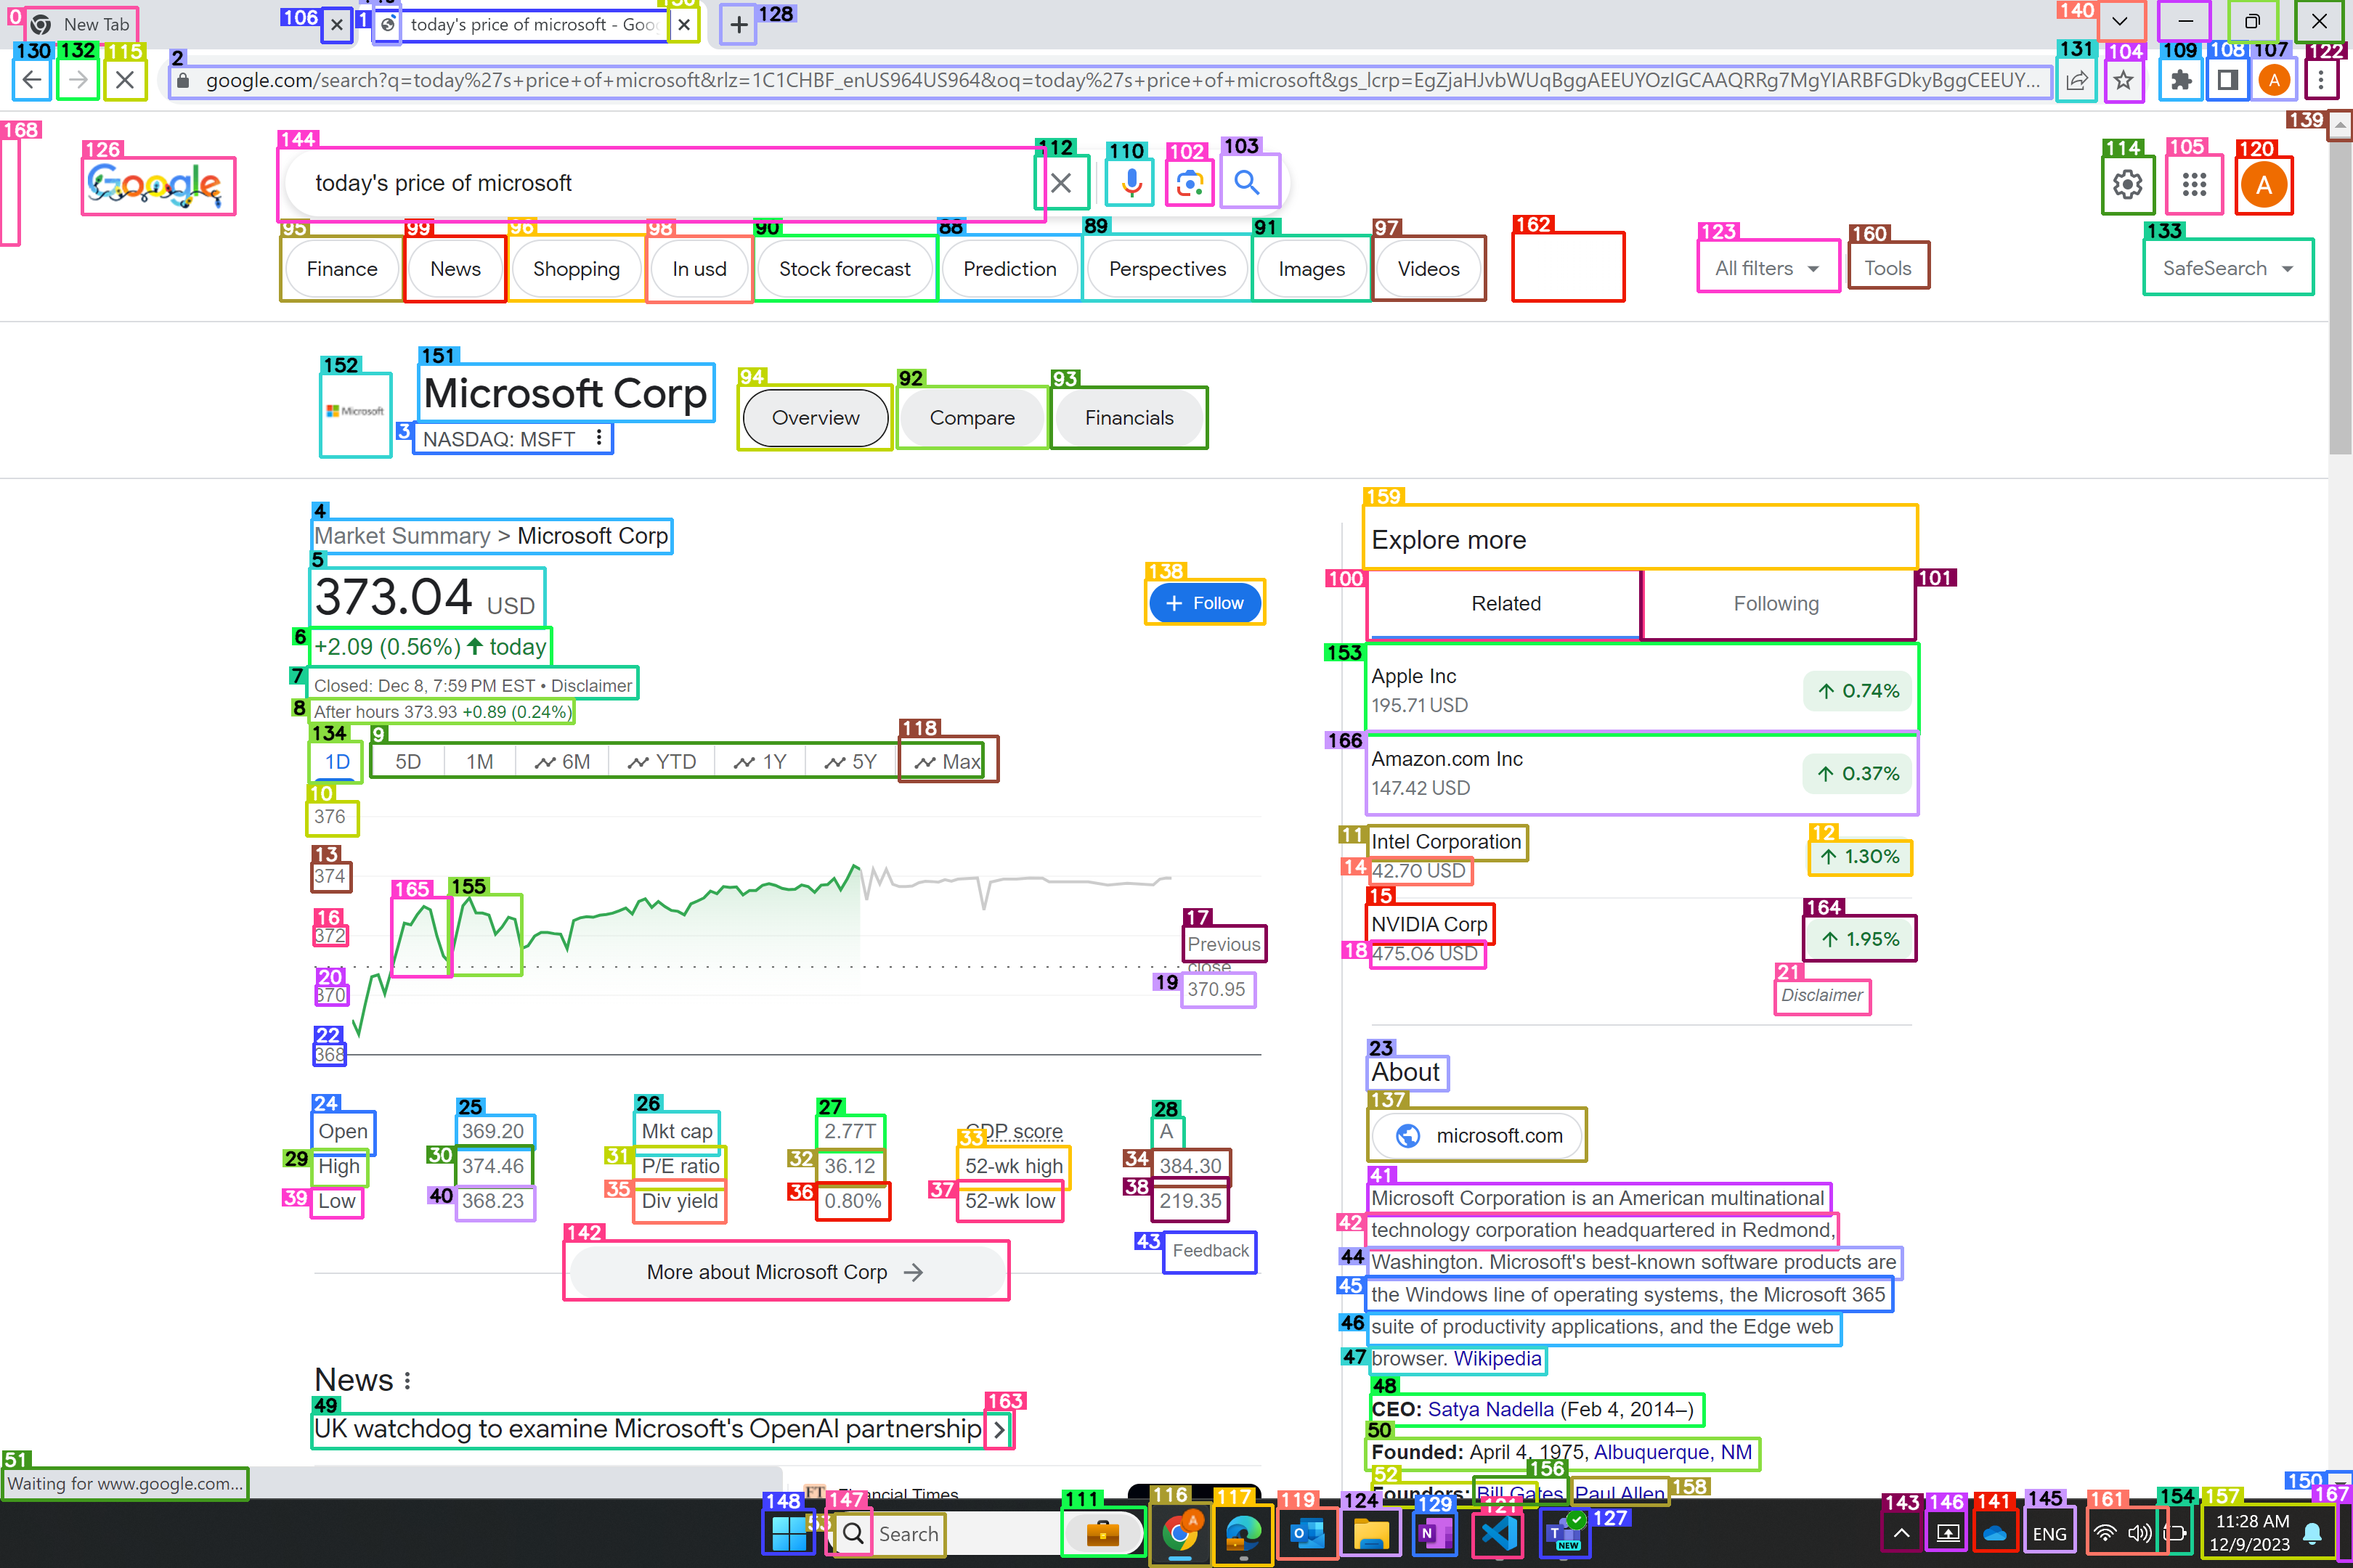The image size is (2353, 1568).
Task: Open the All filters dropdown
Action: 1768,267
